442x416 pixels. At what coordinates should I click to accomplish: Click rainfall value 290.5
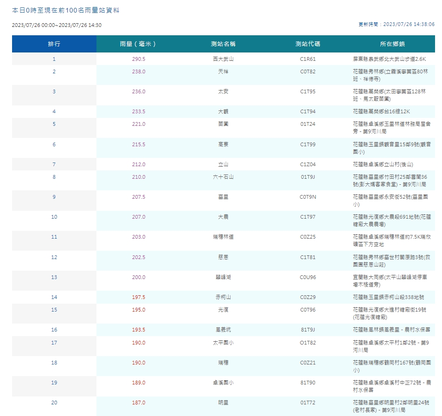click(139, 59)
